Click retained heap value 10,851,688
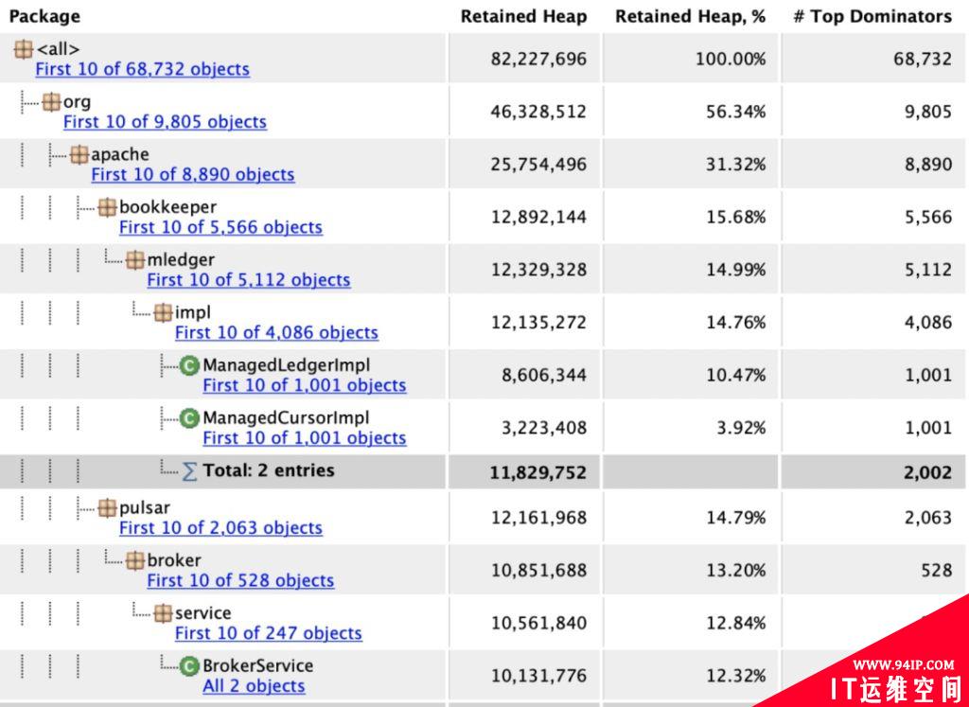Viewport: 969px width, 707px height. point(538,571)
